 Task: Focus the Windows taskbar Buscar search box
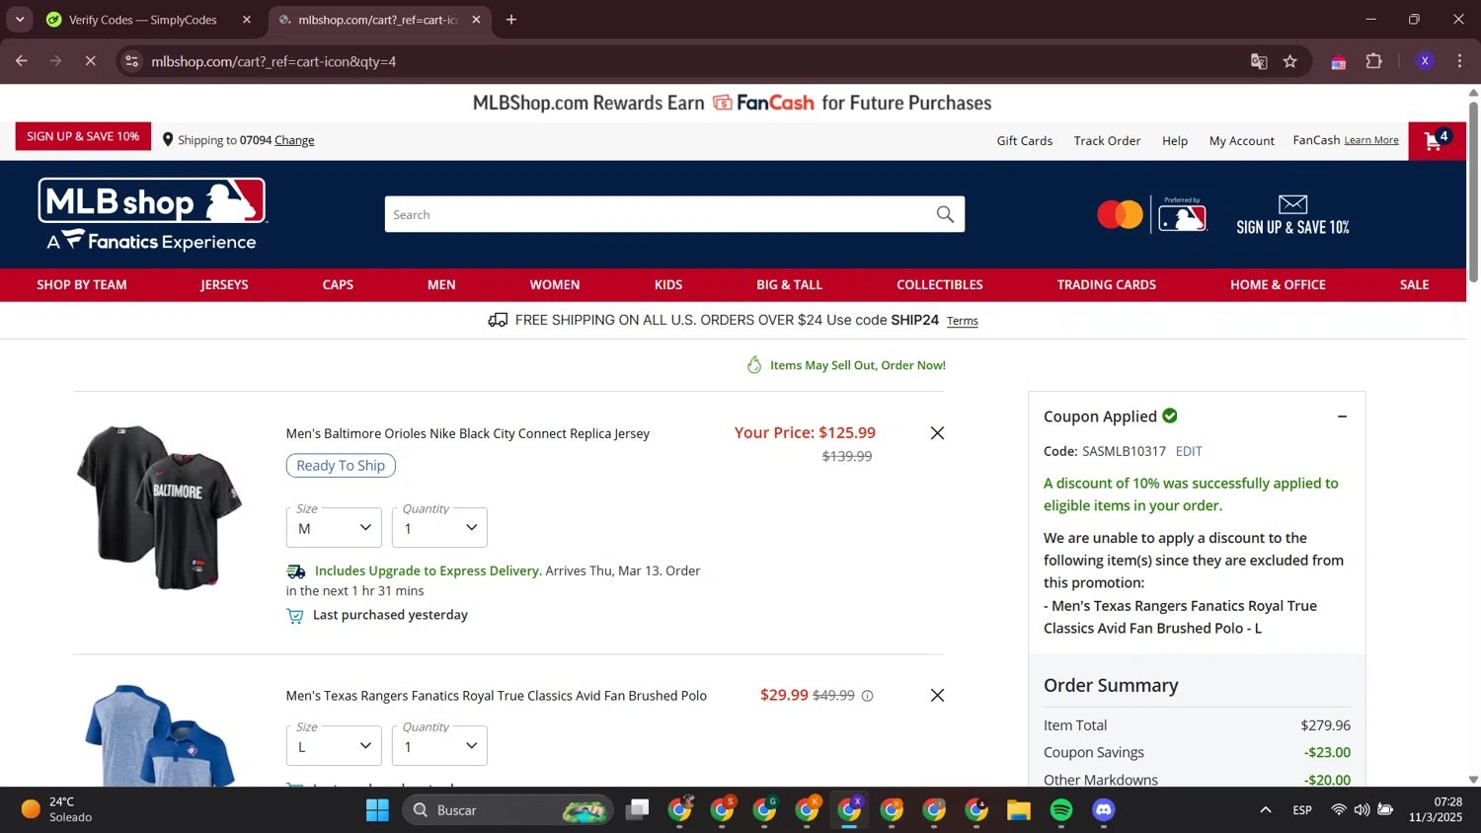click(507, 810)
